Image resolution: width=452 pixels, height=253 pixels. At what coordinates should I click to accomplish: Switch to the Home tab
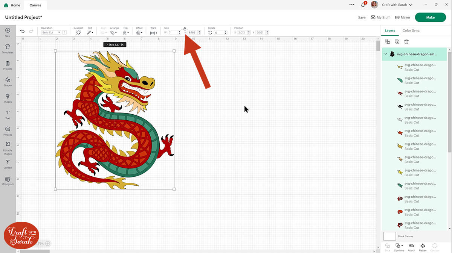pos(12,5)
